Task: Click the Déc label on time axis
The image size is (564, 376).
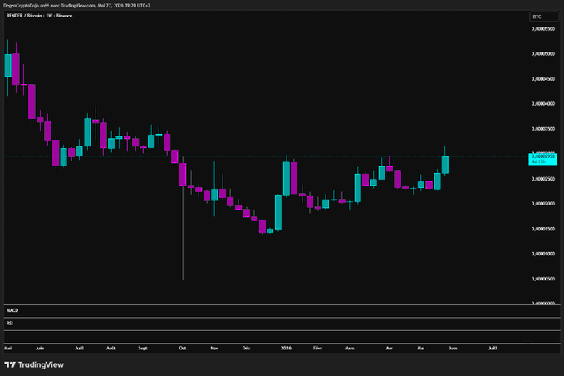Action: 246,349
